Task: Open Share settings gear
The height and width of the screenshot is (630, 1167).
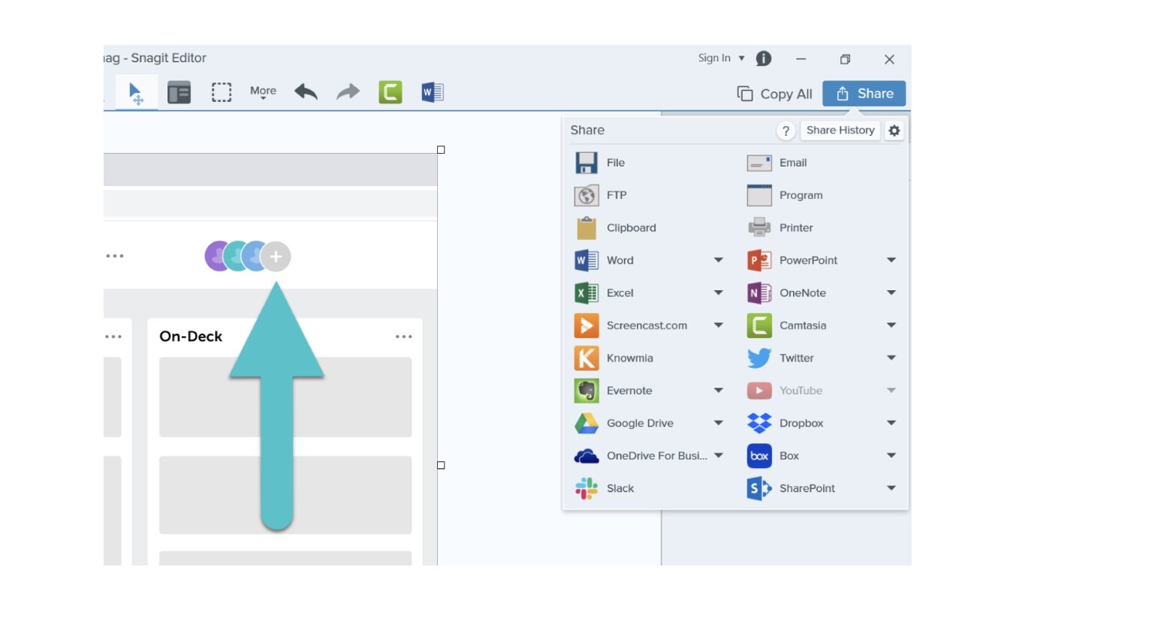Action: [894, 130]
